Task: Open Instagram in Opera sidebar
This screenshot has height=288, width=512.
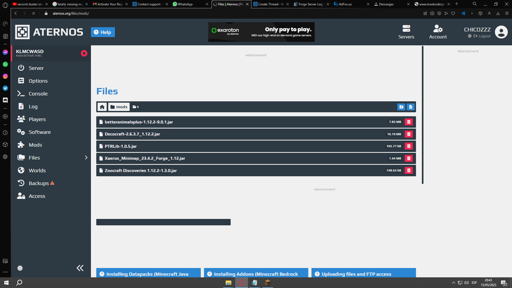Action: tap(5, 76)
